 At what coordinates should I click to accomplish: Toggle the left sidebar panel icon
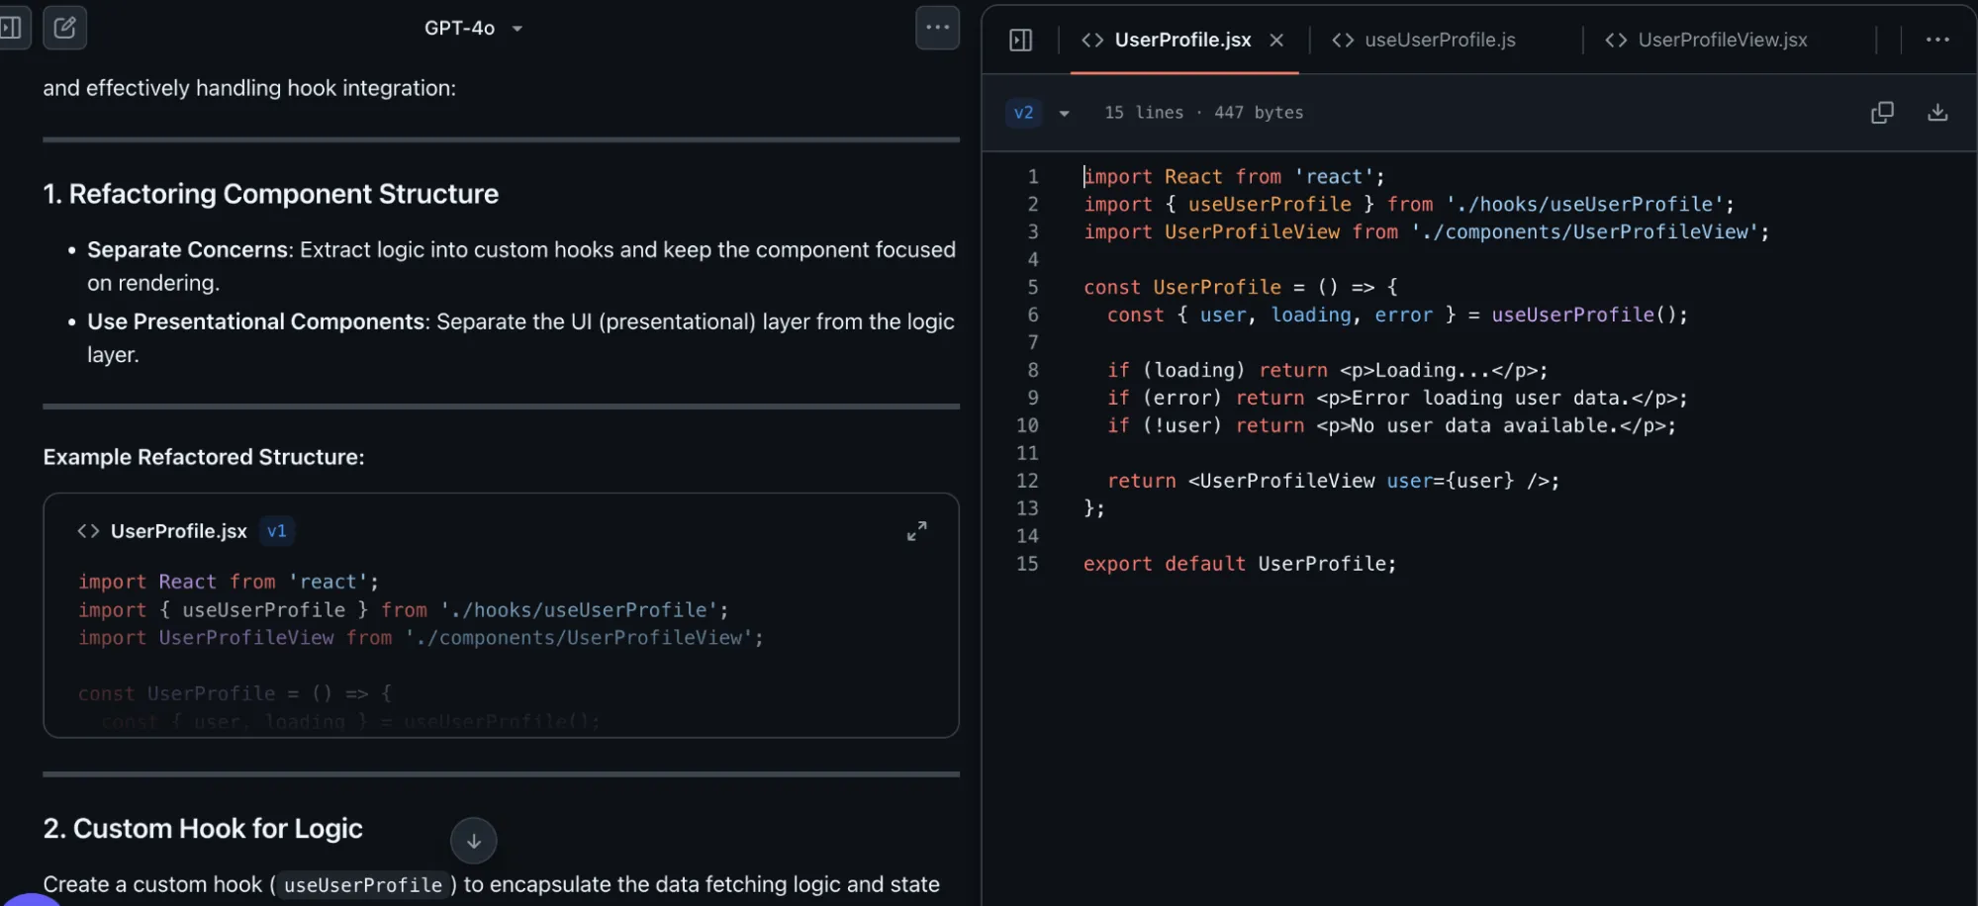12,28
